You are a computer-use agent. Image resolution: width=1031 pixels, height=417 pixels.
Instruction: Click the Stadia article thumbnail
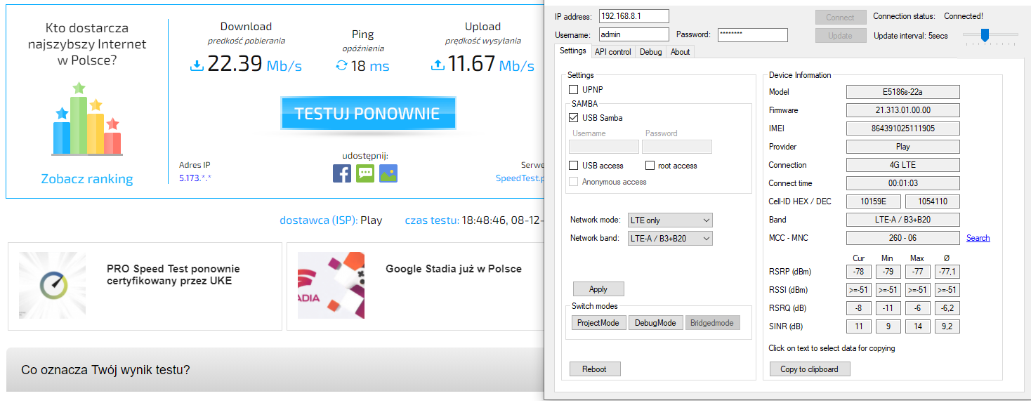tap(331, 285)
